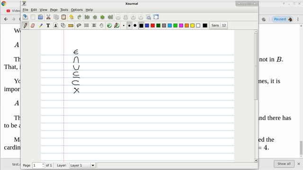Click the Copy icon
Screen dimensions: 303x170
coord(56,17)
